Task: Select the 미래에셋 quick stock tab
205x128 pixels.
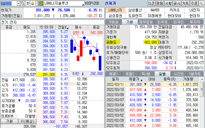Action: pyautogui.click(x=155, y=16)
